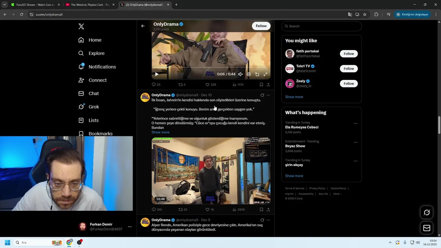Viewport: 441px width, 248px height.
Task: Repost the post with 5 reposts
Action: (182, 84)
